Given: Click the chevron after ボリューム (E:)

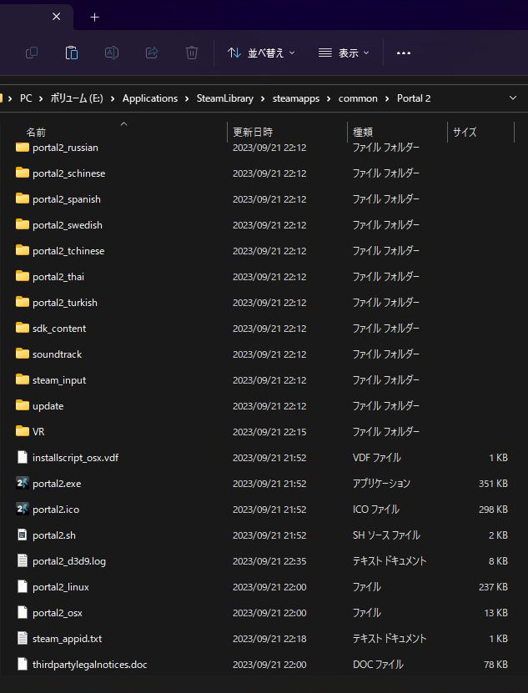Looking at the screenshot, I should (x=113, y=98).
